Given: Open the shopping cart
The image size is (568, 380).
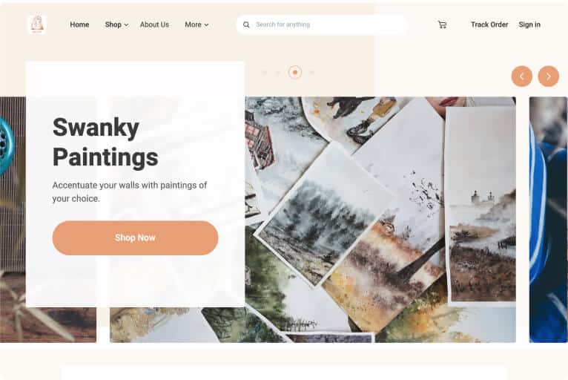Looking at the screenshot, I should pos(442,24).
